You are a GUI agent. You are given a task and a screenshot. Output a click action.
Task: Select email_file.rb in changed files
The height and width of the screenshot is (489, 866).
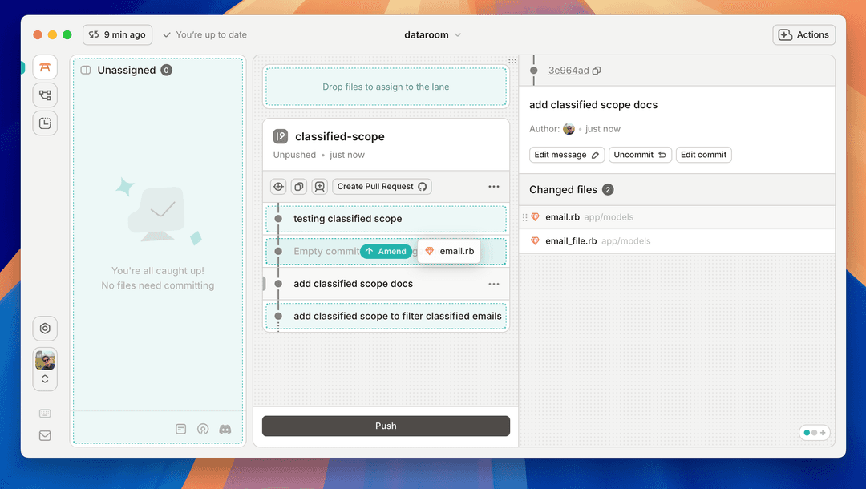tap(571, 241)
